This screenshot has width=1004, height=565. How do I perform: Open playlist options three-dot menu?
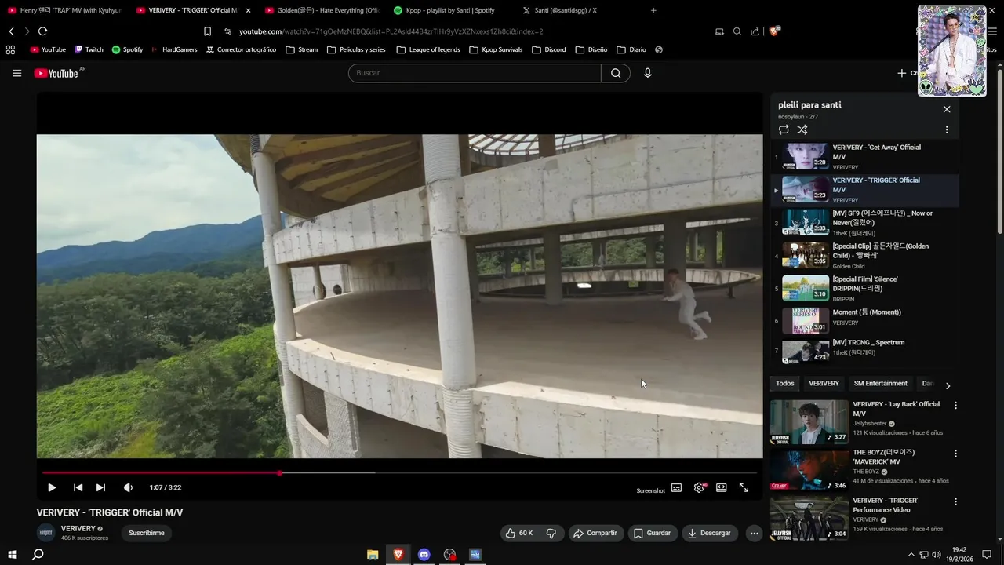click(x=947, y=129)
